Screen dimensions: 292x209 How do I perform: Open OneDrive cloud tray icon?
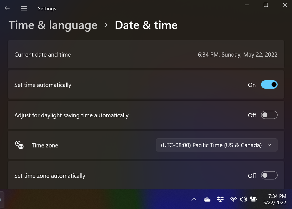[207, 200]
